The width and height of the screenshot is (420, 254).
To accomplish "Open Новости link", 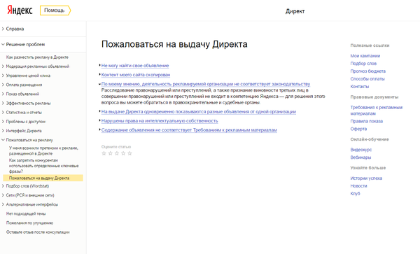I will [x=358, y=186].
